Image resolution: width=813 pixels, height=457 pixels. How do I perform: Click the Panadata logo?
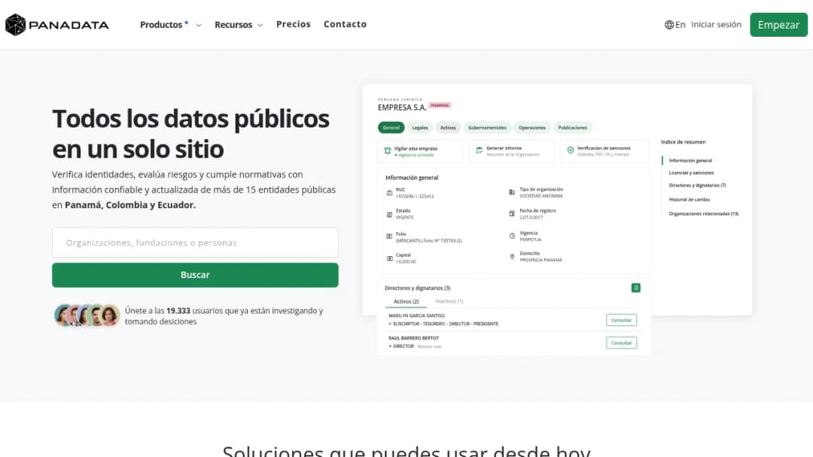coord(57,24)
